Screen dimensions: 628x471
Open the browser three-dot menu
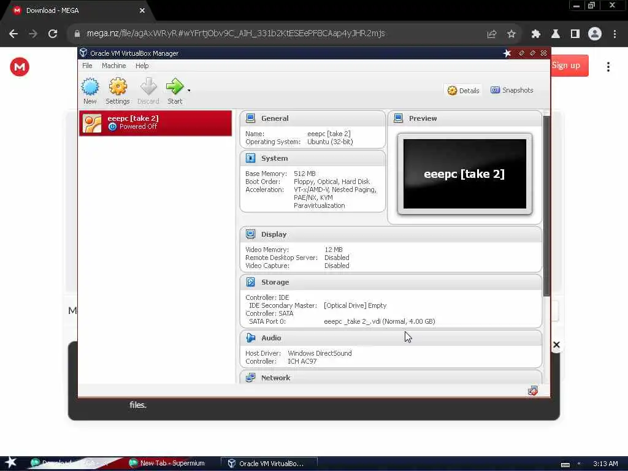point(615,34)
